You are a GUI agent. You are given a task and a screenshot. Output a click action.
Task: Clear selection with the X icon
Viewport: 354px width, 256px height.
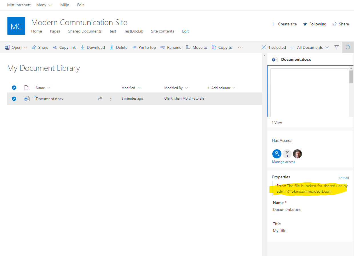pyautogui.click(x=264, y=47)
